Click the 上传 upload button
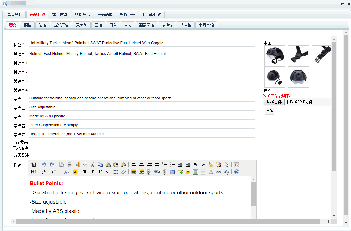Screen dimensions: 351x231 (269, 111)
